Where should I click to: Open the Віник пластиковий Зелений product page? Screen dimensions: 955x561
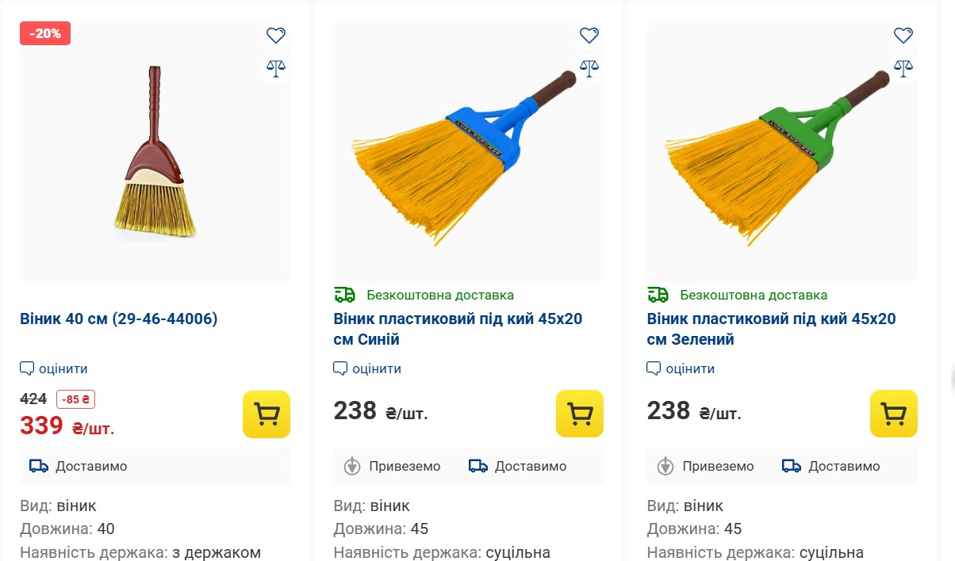[x=771, y=329]
